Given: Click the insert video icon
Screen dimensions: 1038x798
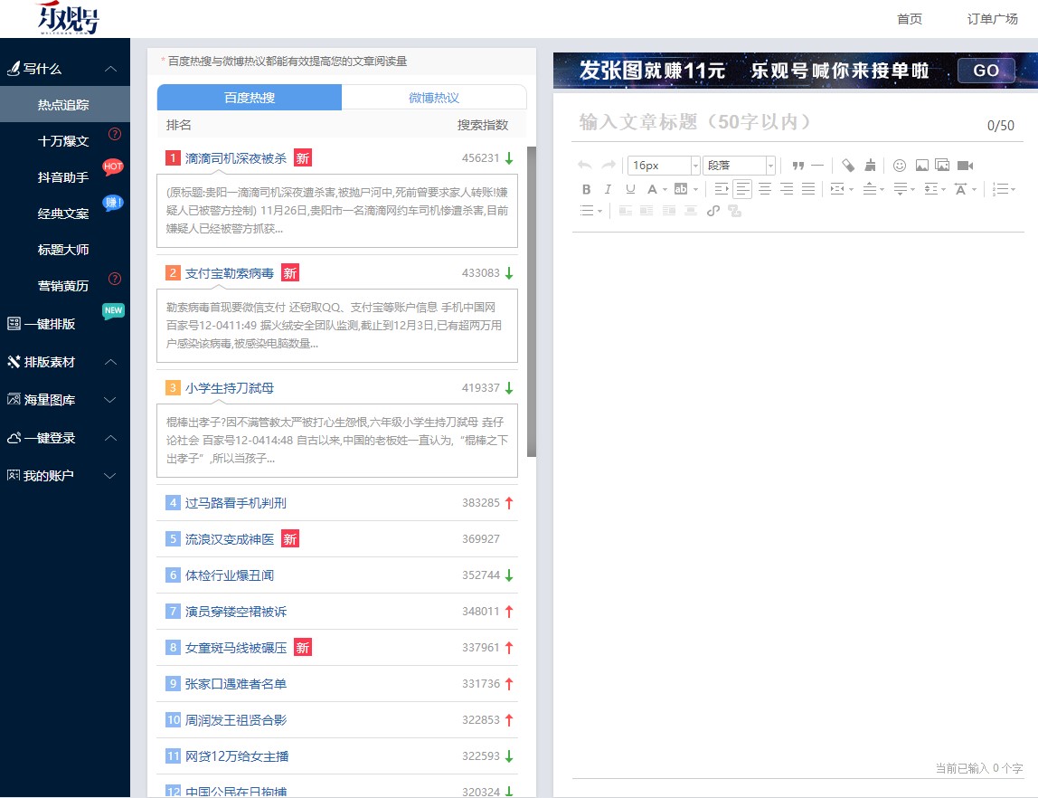Looking at the screenshot, I should coord(967,165).
